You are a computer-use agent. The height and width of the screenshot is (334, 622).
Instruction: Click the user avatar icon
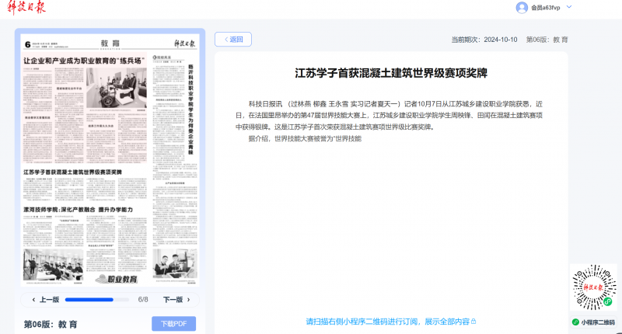click(x=522, y=8)
